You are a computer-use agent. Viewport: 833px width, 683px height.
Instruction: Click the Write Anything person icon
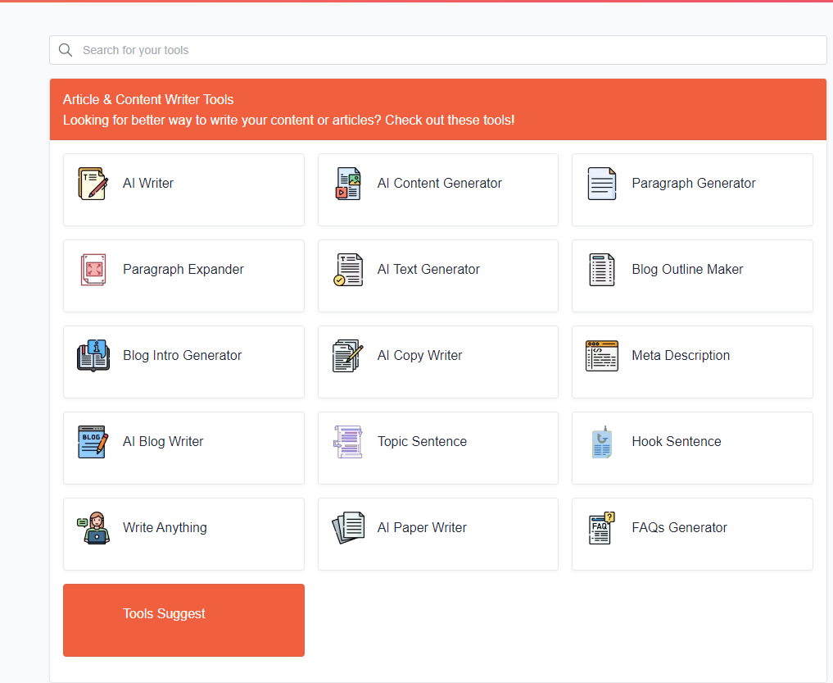click(x=93, y=528)
